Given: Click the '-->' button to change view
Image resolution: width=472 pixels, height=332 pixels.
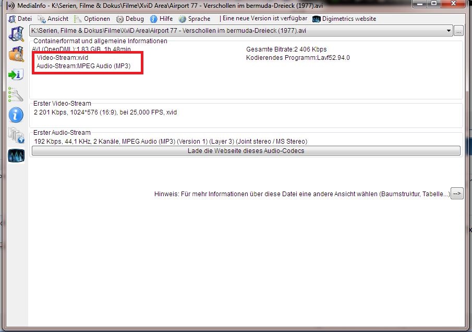Looking at the screenshot, I should (x=457, y=194).
